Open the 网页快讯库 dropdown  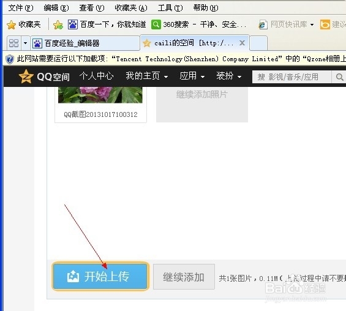click(312, 24)
